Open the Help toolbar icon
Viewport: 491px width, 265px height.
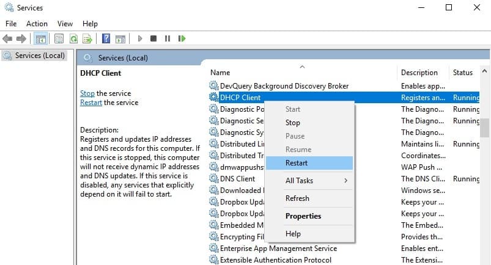pyautogui.click(x=106, y=38)
